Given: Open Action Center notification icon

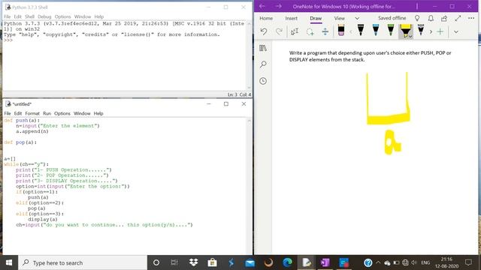Looking at the screenshot, I should pos(468,262).
